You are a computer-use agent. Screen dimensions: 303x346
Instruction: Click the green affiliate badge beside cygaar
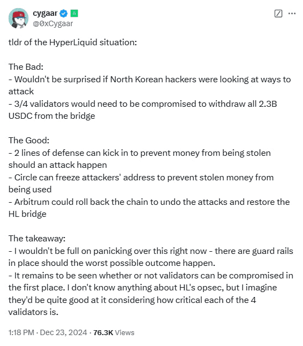click(x=75, y=14)
